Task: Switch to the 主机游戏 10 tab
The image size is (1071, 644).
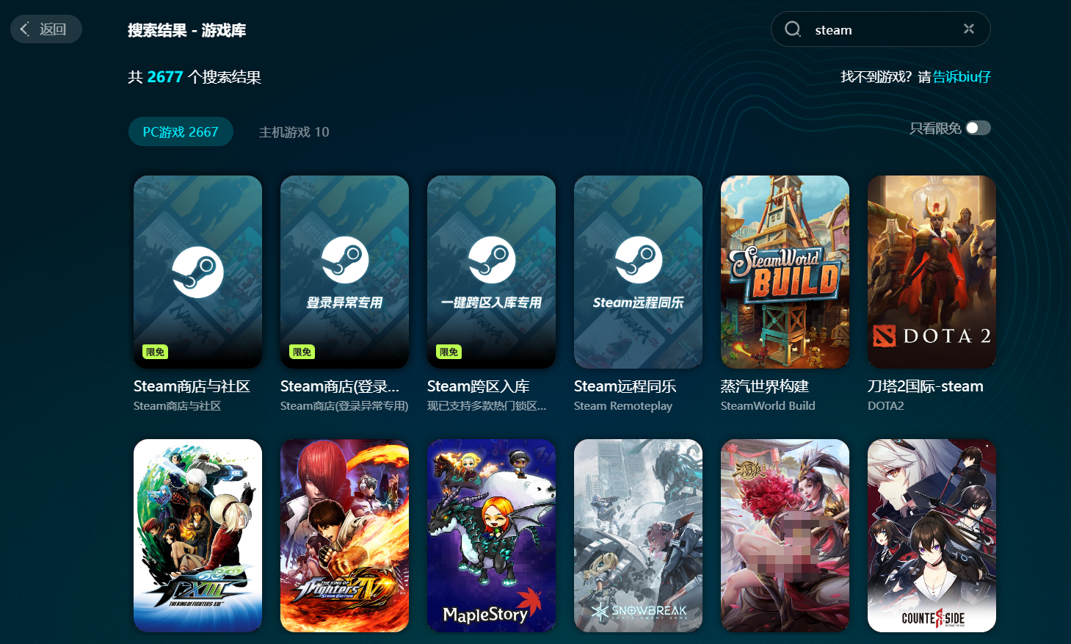Action: tap(294, 132)
